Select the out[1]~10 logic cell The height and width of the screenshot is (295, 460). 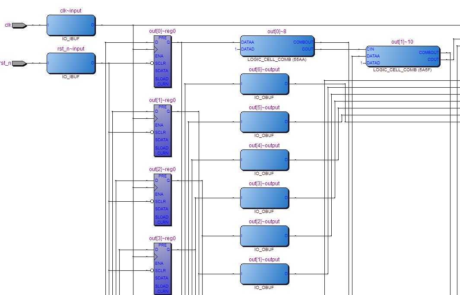coord(403,56)
